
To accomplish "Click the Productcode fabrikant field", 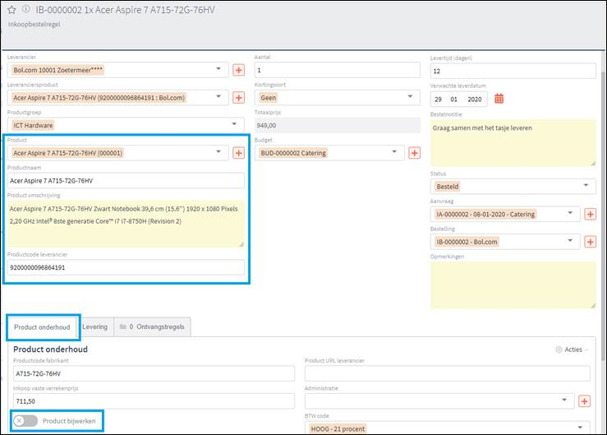I will (154, 374).
